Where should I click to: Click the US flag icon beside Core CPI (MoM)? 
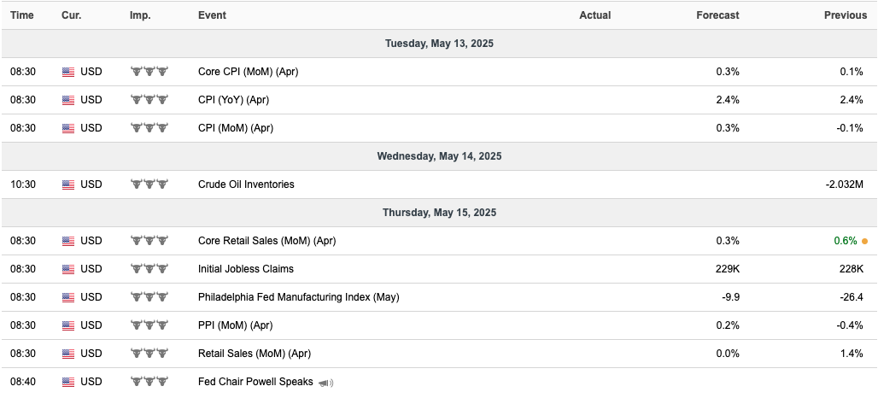68,73
